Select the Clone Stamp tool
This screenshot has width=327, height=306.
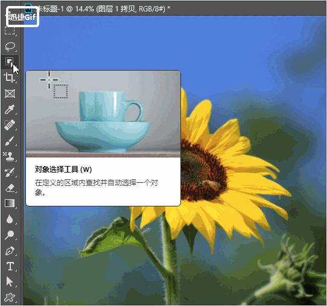pos(10,156)
